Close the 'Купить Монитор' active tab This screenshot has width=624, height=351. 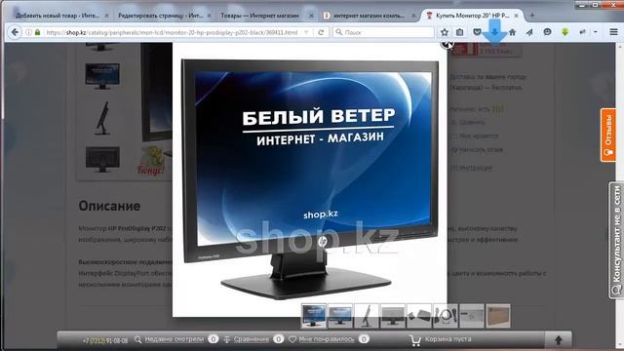coord(516,16)
